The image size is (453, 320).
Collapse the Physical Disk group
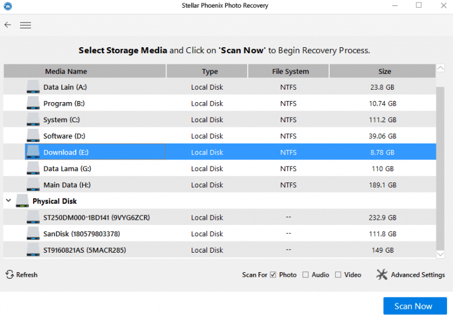8,200
